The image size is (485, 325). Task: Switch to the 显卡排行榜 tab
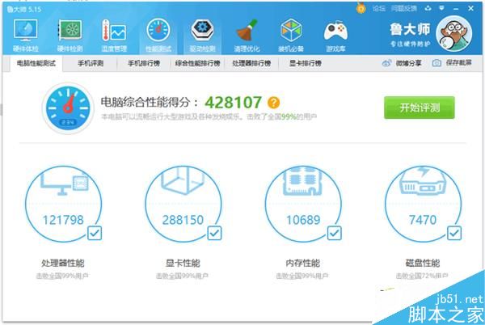(x=306, y=63)
